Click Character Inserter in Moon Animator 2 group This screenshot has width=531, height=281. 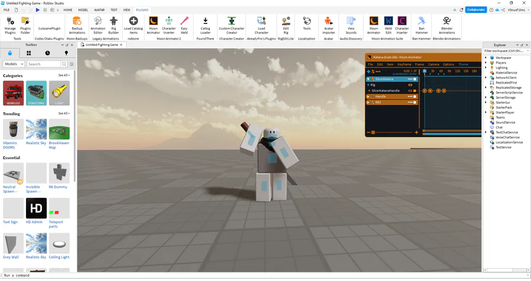click(x=169, y=25)
